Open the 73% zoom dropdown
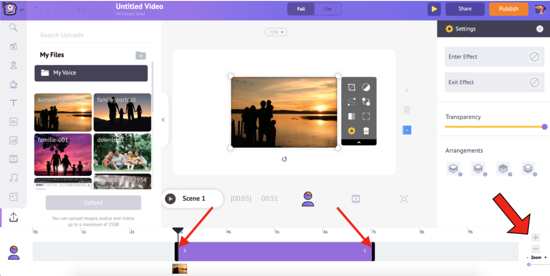 tap(276, 32)
